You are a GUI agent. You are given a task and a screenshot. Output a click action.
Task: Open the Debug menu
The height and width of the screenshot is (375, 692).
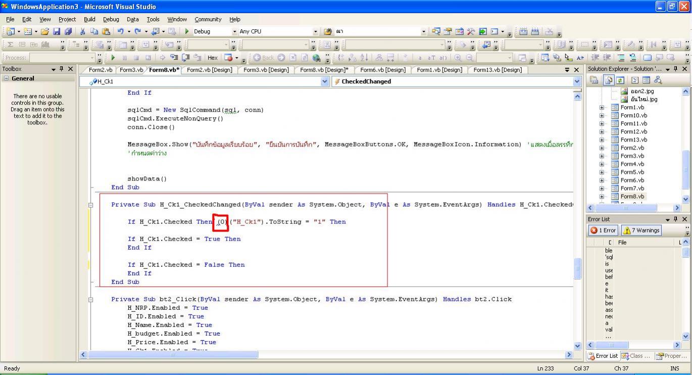[x=111, y=19]
